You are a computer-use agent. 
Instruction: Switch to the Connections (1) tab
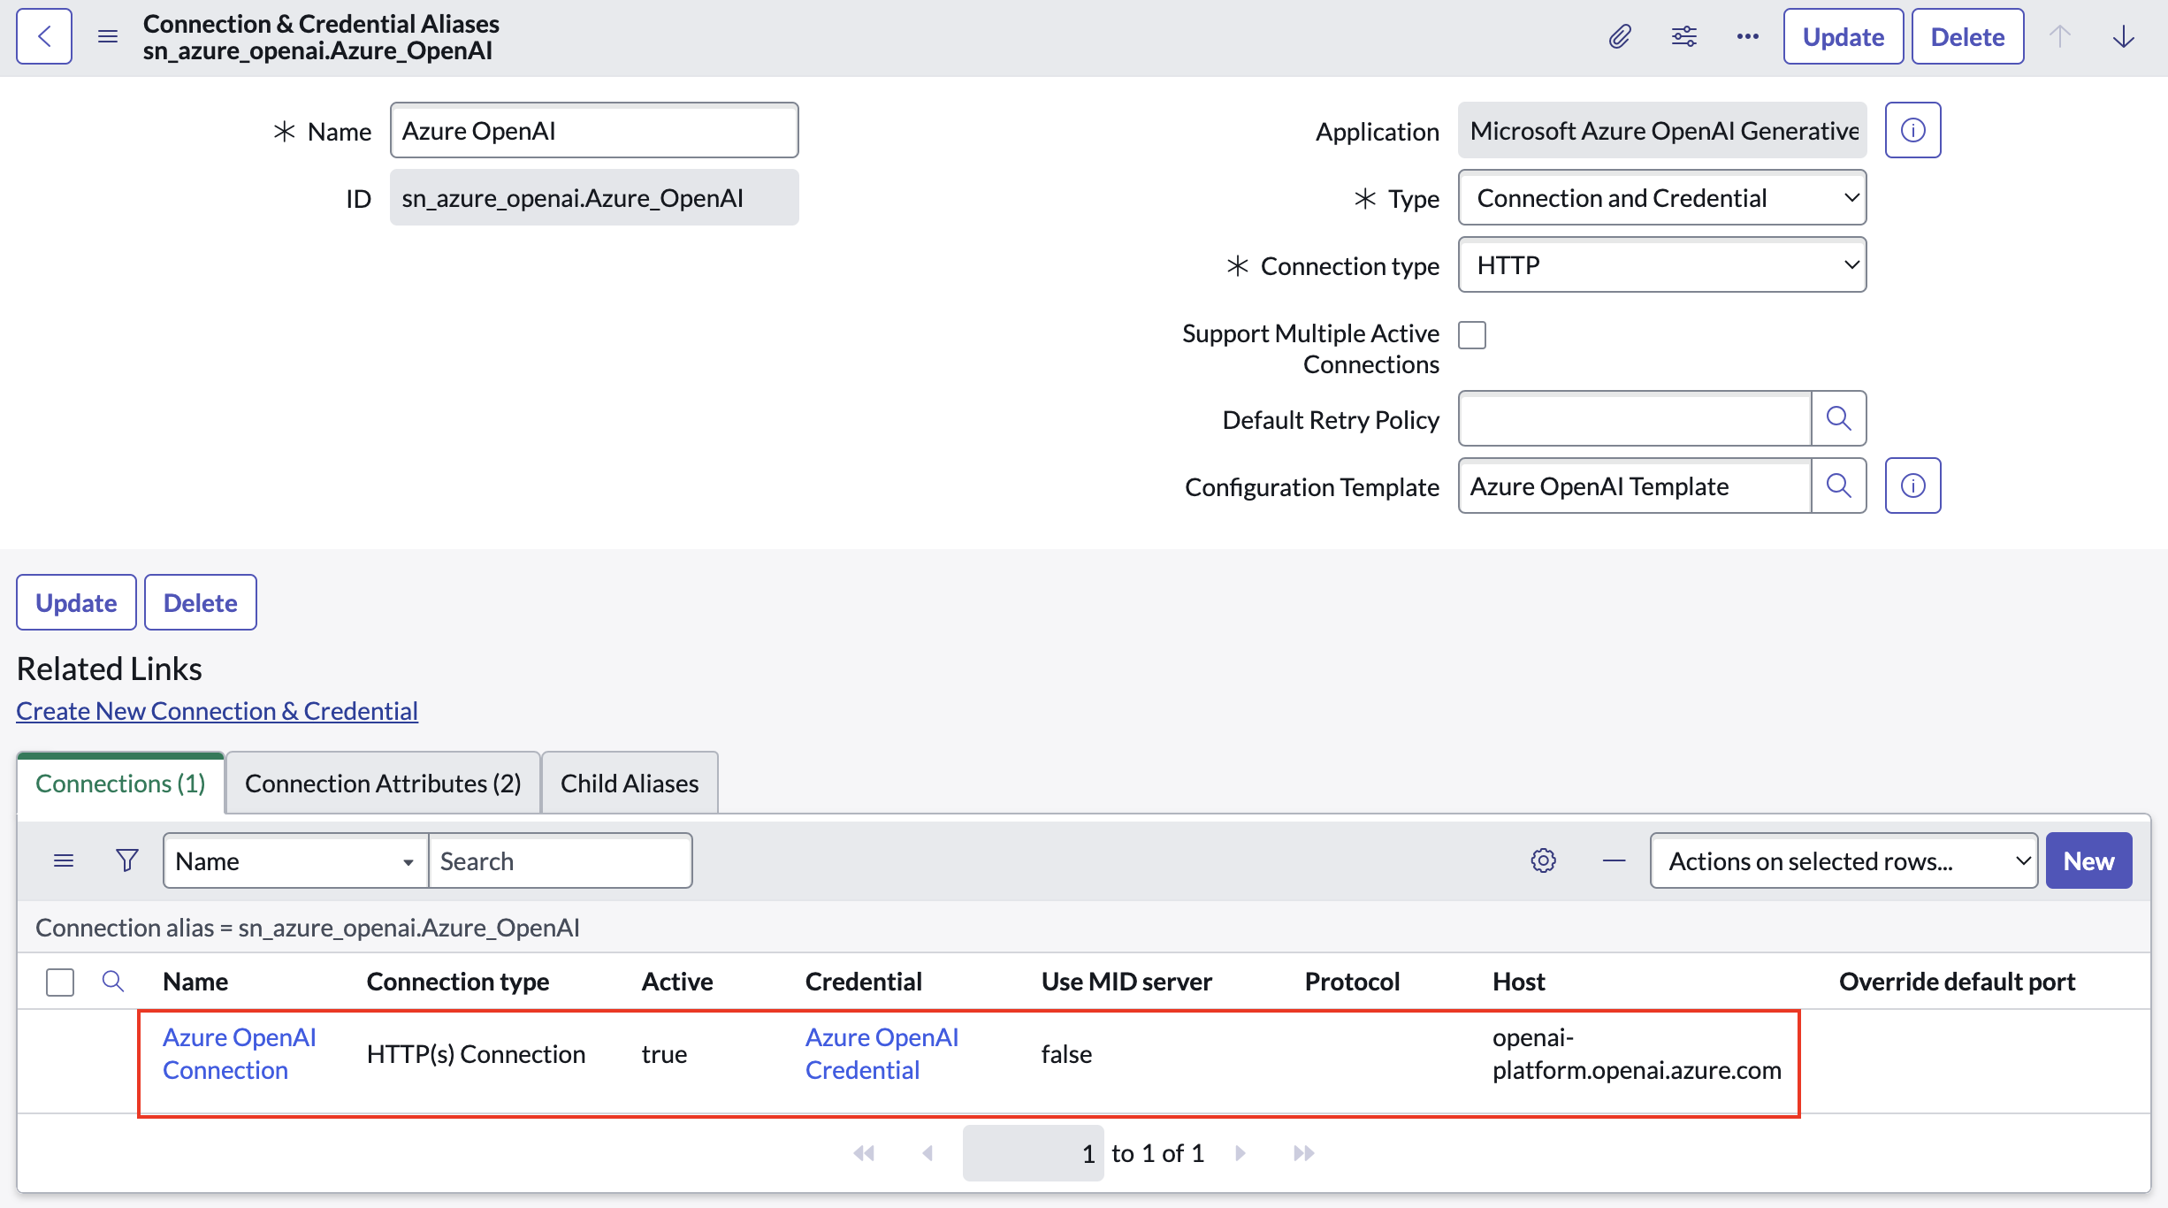click(120, 784)
